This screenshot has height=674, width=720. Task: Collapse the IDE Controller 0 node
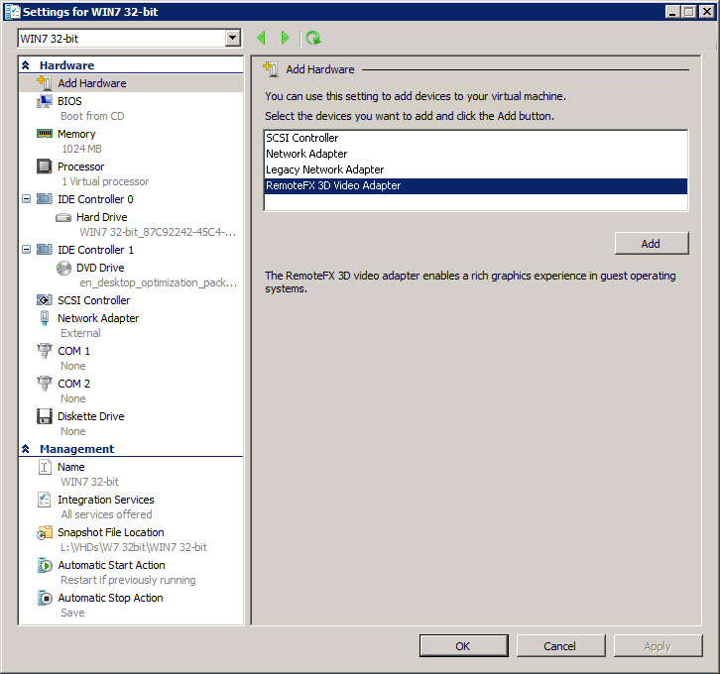tap(25, 199)
